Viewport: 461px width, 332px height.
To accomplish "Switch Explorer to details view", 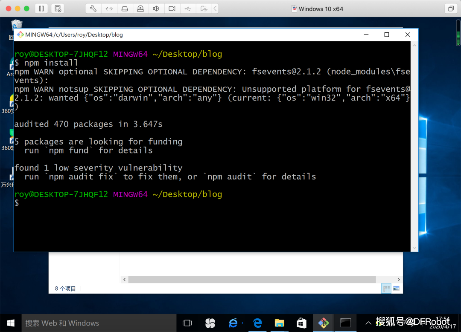I will click(x=386, y=289).
